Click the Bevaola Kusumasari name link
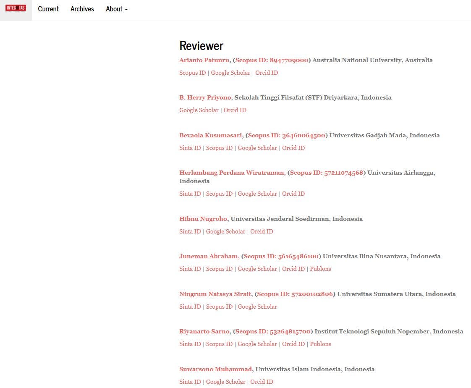 coord(211,135)
